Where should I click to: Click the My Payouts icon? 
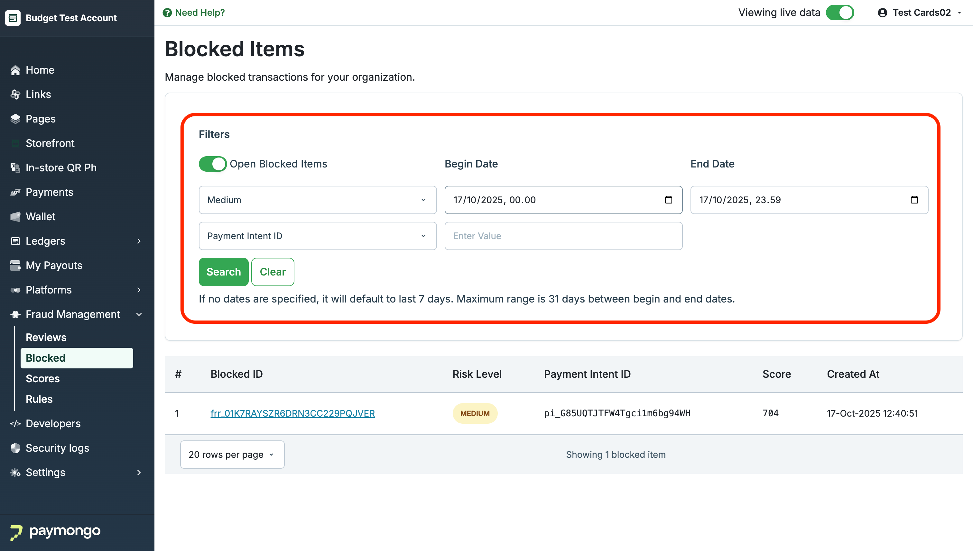(15, 265)
